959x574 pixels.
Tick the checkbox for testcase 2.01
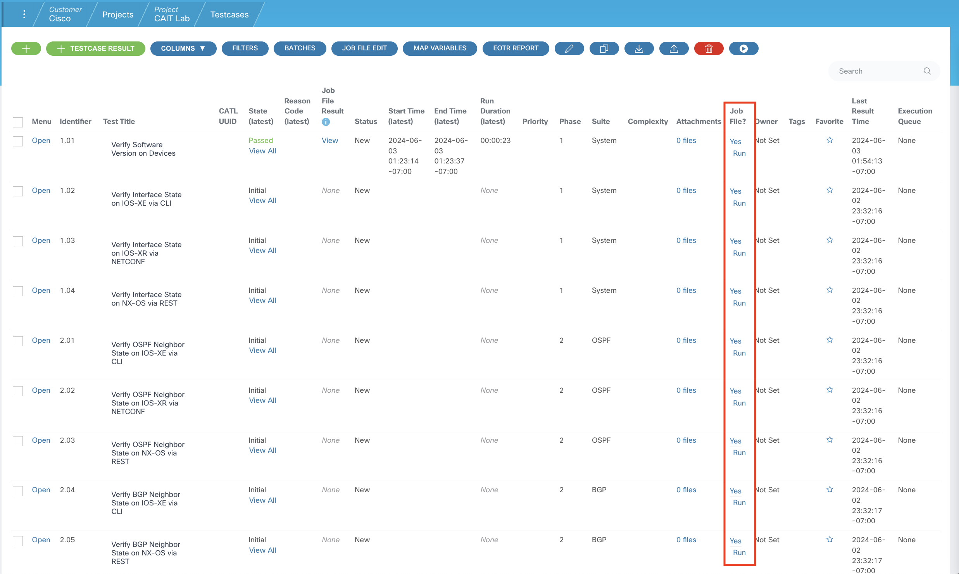click(x=18, y=341)
